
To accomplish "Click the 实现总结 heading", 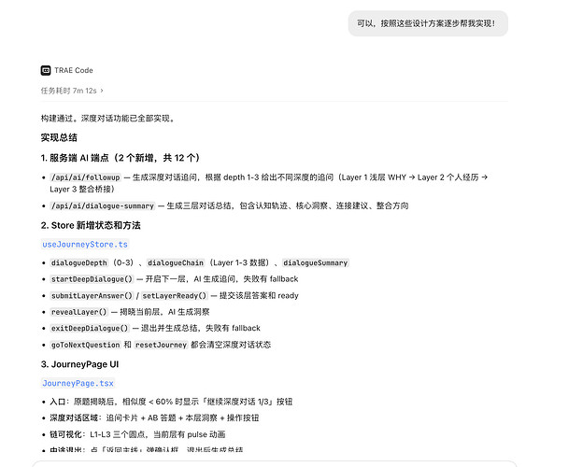I will tap(59, 137).
